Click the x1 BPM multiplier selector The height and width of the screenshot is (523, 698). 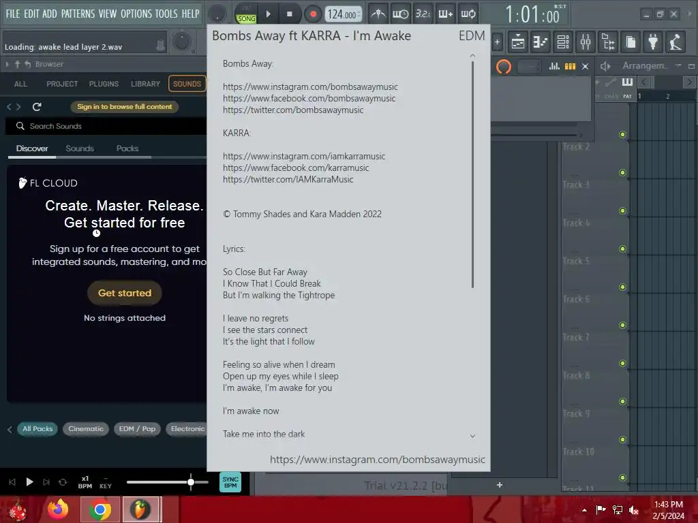coord(85,482)
